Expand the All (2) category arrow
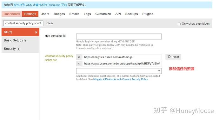The height and width of the screenshot is (120, 219). point(36,32)
